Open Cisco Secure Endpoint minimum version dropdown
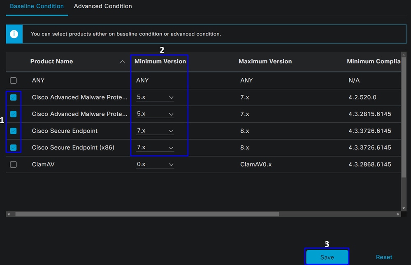Image resolution: width=411 pixels, height=265 pixels. (x=155, y=131)
